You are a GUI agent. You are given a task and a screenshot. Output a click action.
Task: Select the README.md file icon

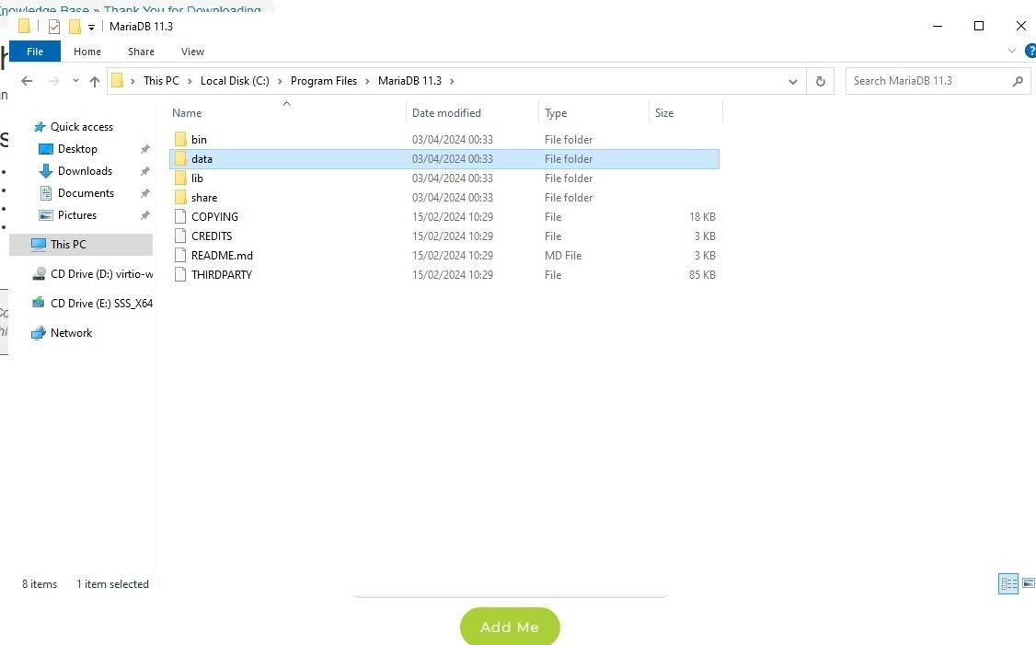(180, 255)
